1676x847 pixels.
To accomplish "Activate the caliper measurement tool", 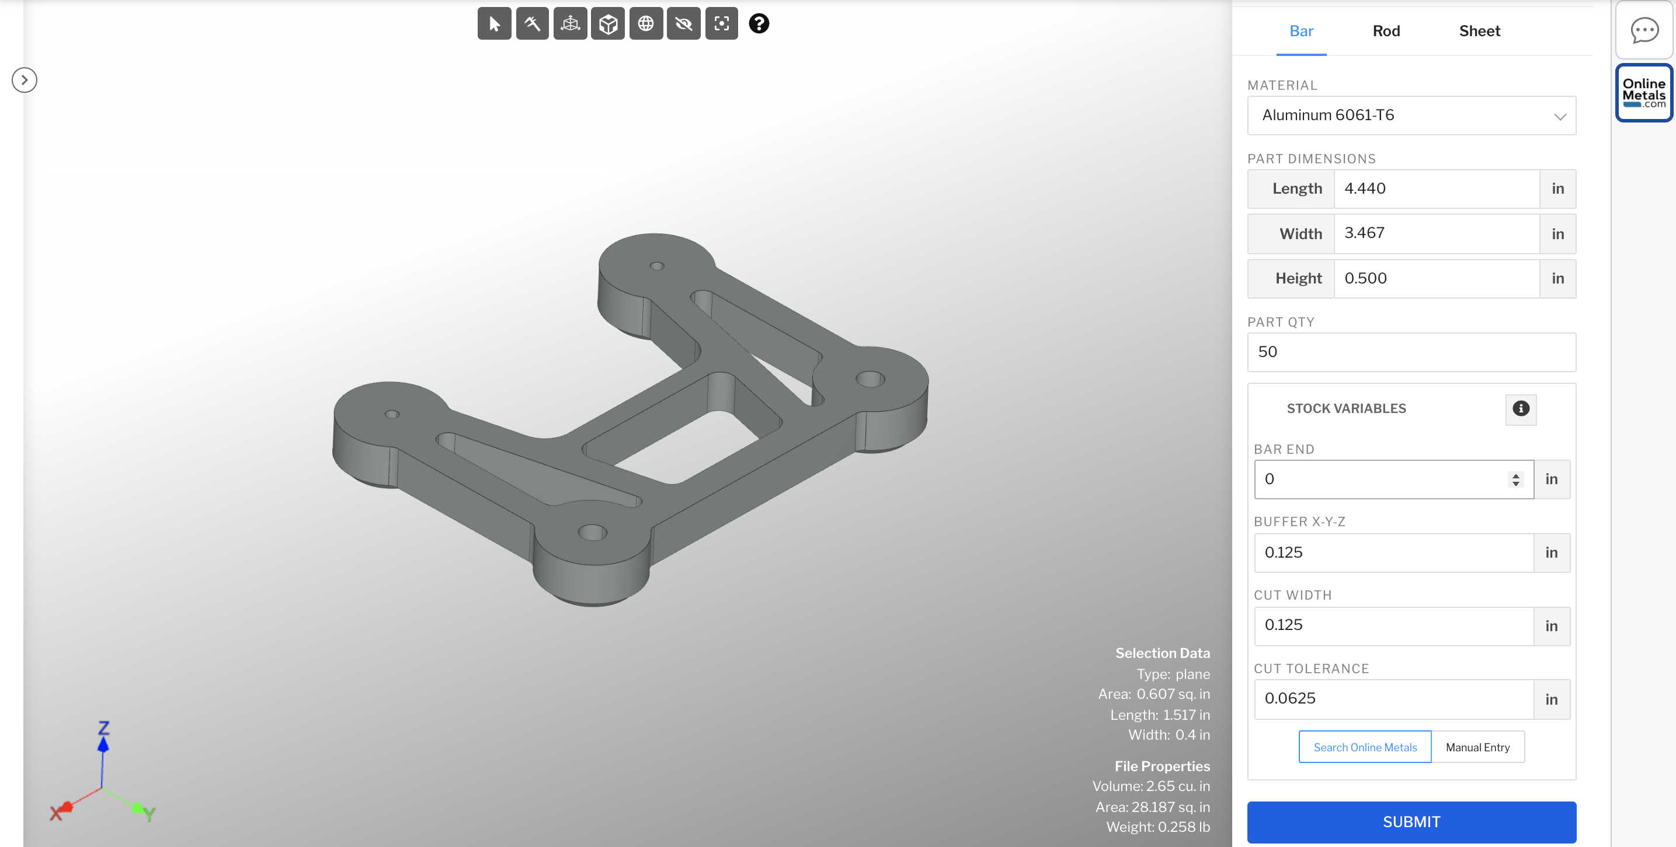I will [531, 23].
